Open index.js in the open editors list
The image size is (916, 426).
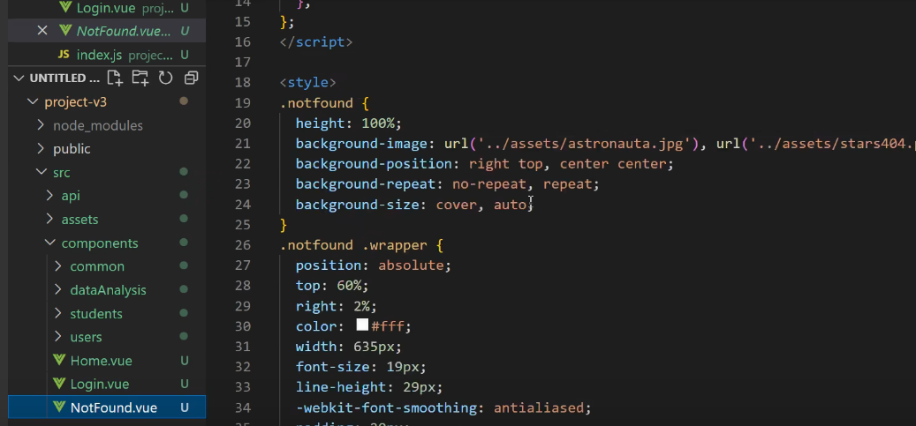click(x=107, y=55)
